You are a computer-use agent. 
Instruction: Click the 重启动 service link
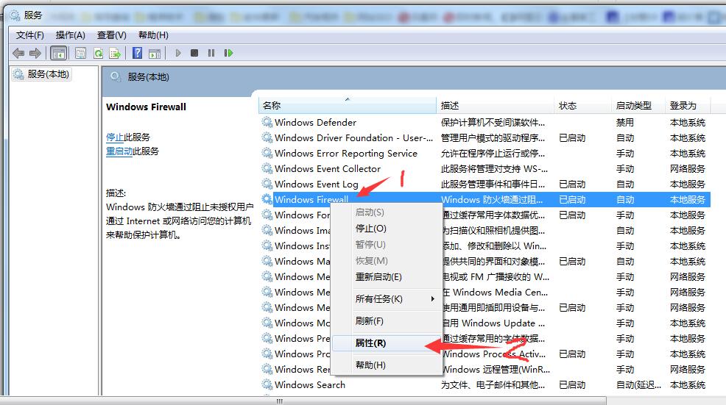(119, 151)
